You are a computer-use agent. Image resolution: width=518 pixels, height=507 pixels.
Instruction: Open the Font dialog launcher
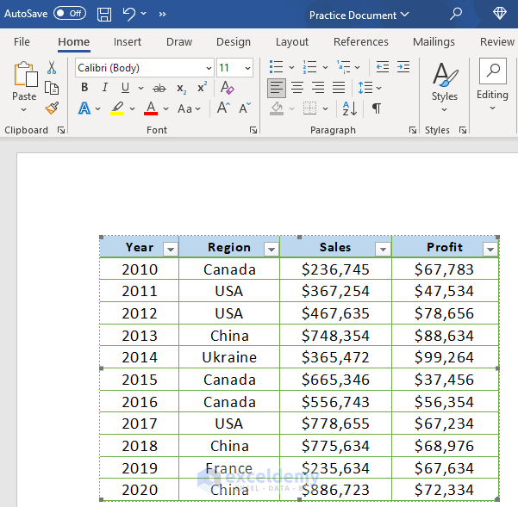(x=253, y=130)
